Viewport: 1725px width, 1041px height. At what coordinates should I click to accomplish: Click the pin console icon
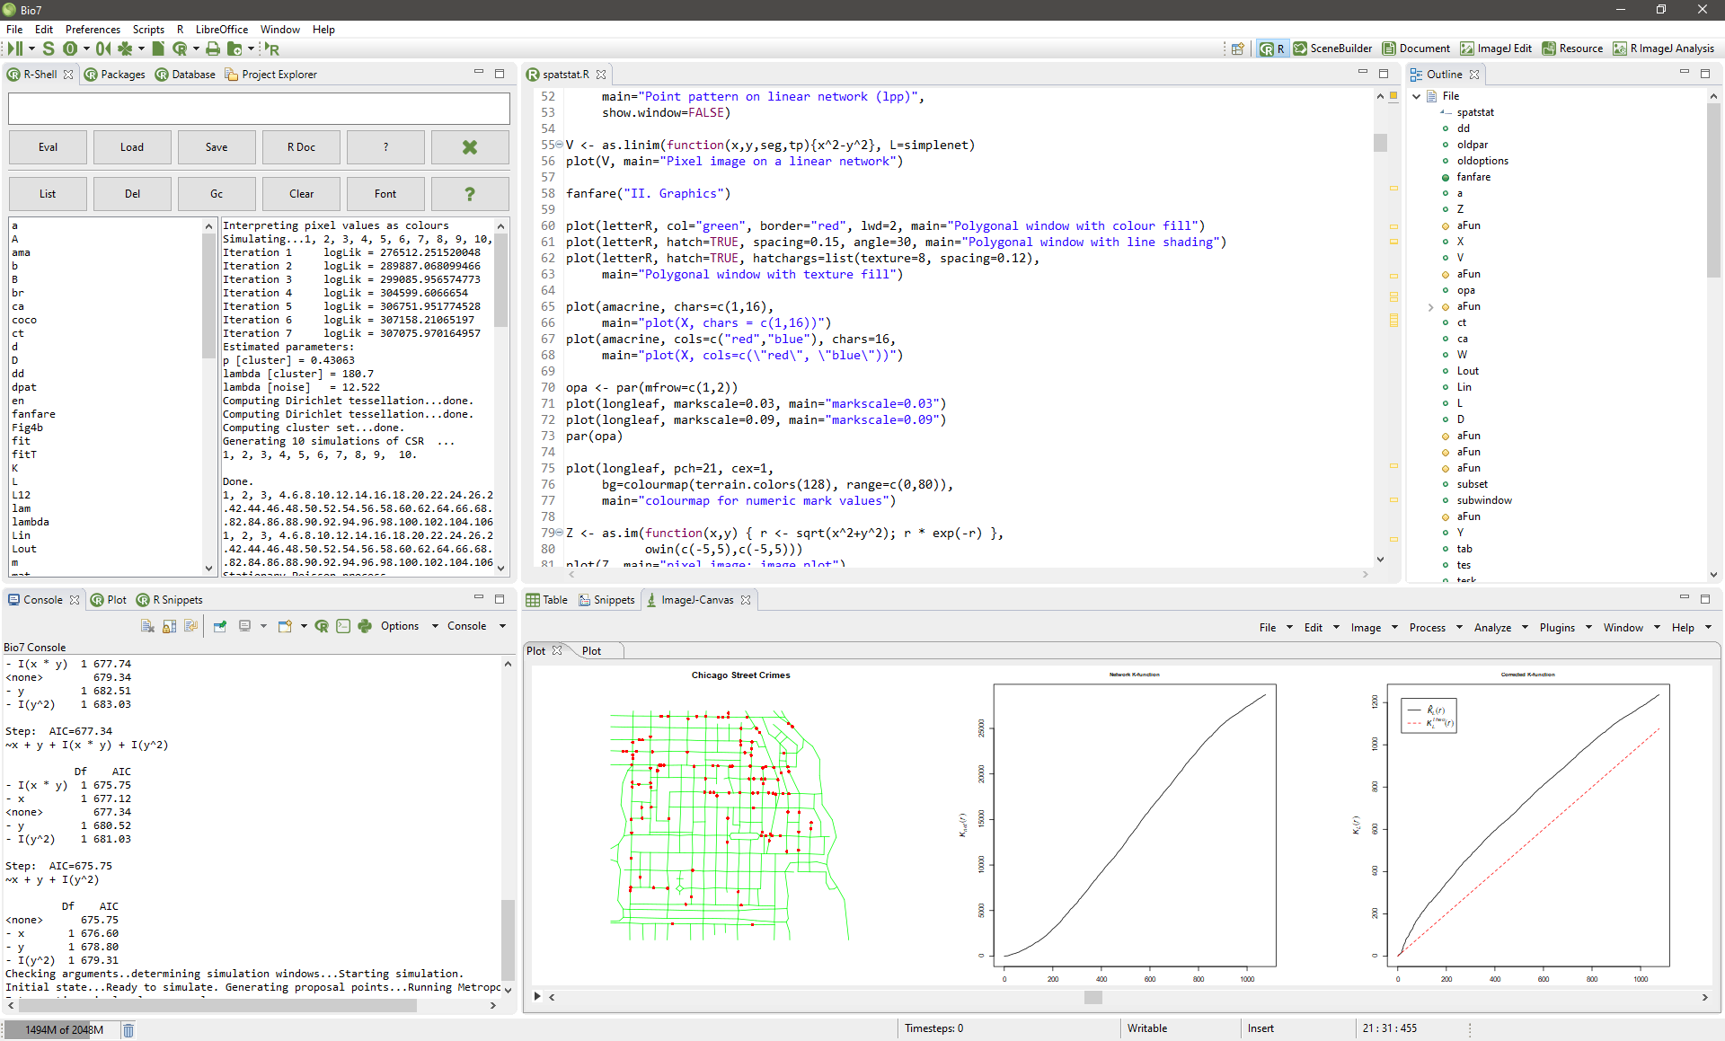tap(220, 626)
